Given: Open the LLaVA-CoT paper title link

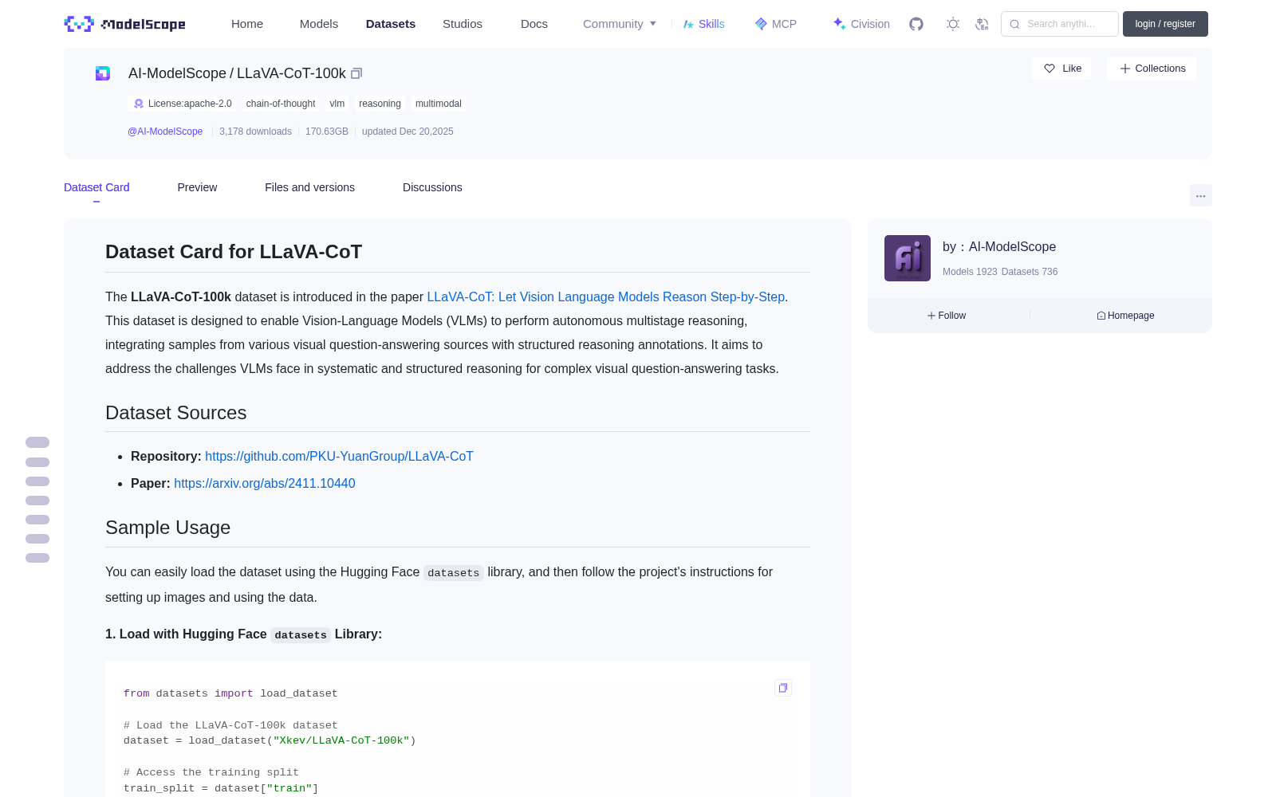Looking at the screenshot, I should pyautogui.click(x=606, y=296).
